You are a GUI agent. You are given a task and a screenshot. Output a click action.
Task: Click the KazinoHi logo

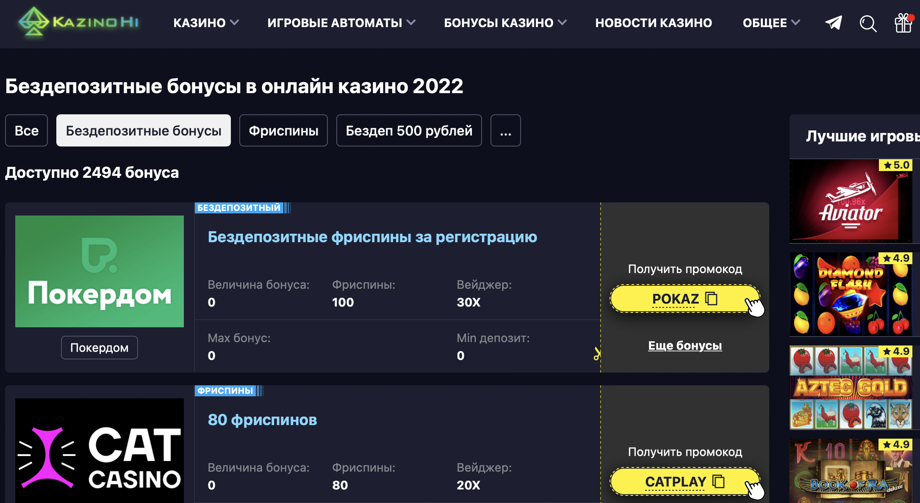point(79,22)
